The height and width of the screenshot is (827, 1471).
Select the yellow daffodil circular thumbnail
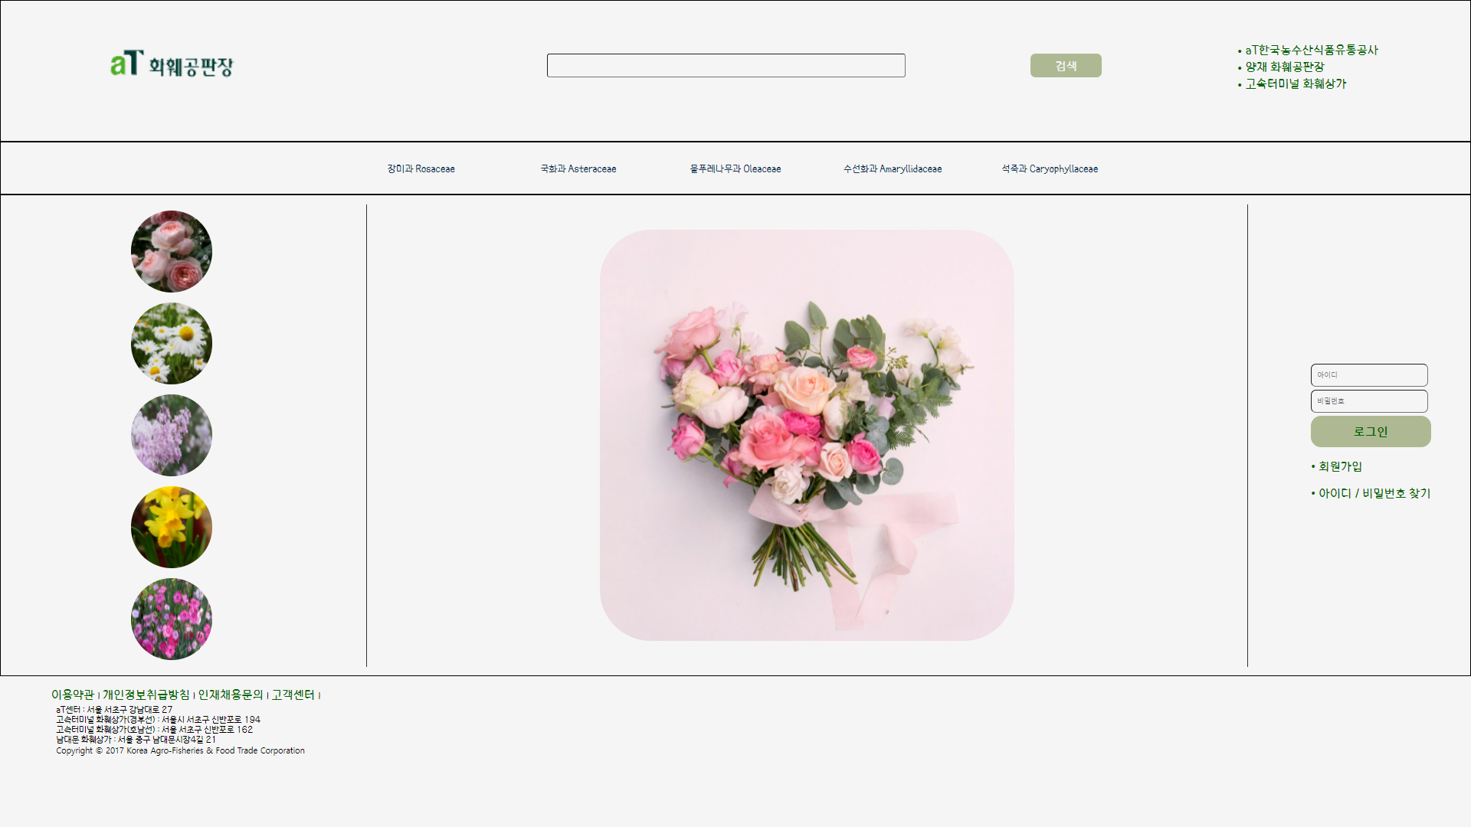point(172,528)
